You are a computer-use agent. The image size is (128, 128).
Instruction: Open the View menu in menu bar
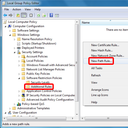(x=28, y=9)
